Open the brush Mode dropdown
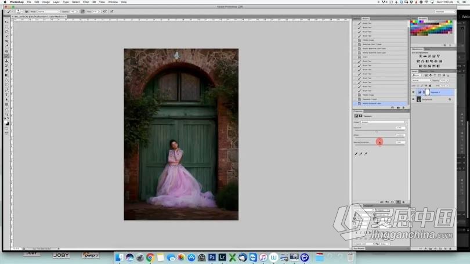Screen dimensions: 470x264 point(49,12)
